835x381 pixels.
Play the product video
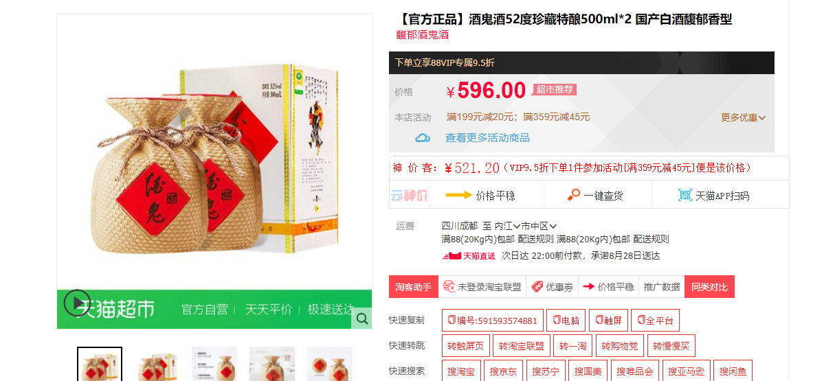click(x=77, y=303)
